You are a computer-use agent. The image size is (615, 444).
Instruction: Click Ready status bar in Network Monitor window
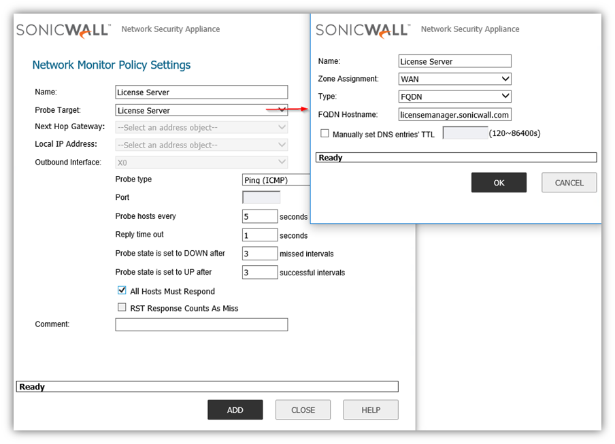[x=207, y=387]
